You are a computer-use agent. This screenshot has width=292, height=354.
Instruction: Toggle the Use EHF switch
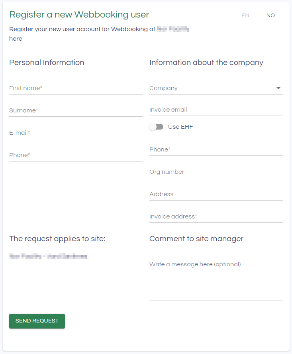click(x=156, y=127)
